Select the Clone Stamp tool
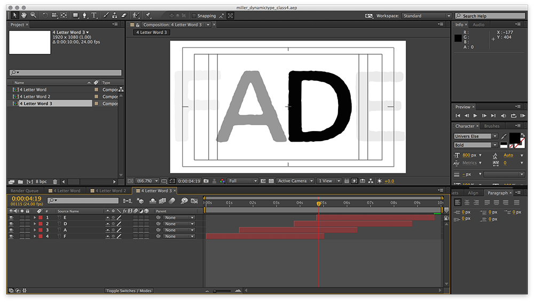The height and width of the screenshot is (302, 534). 115,15
